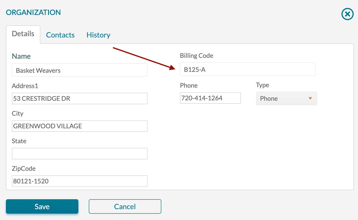
Task: Click the Name label above the text box
Action: pyautogui.click(x=21, y=56)
